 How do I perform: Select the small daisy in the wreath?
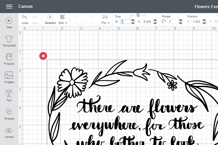[x=172, y=85]
